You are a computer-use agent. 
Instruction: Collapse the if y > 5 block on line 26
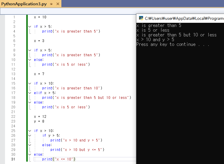pyautogui.click(x=30, y=135)
